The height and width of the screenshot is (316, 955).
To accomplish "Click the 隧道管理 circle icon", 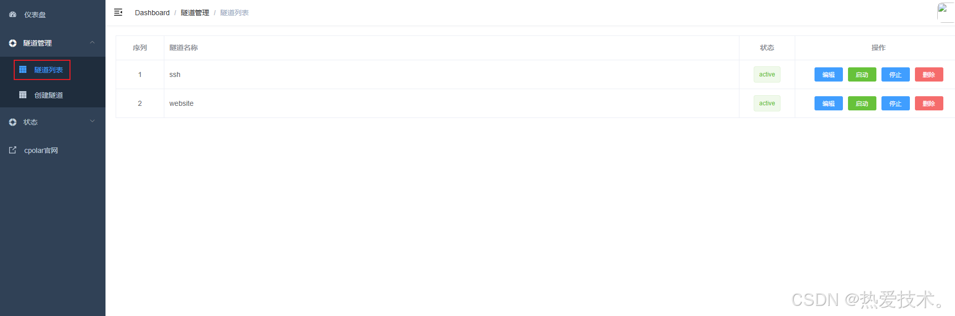I will (13, 43).
